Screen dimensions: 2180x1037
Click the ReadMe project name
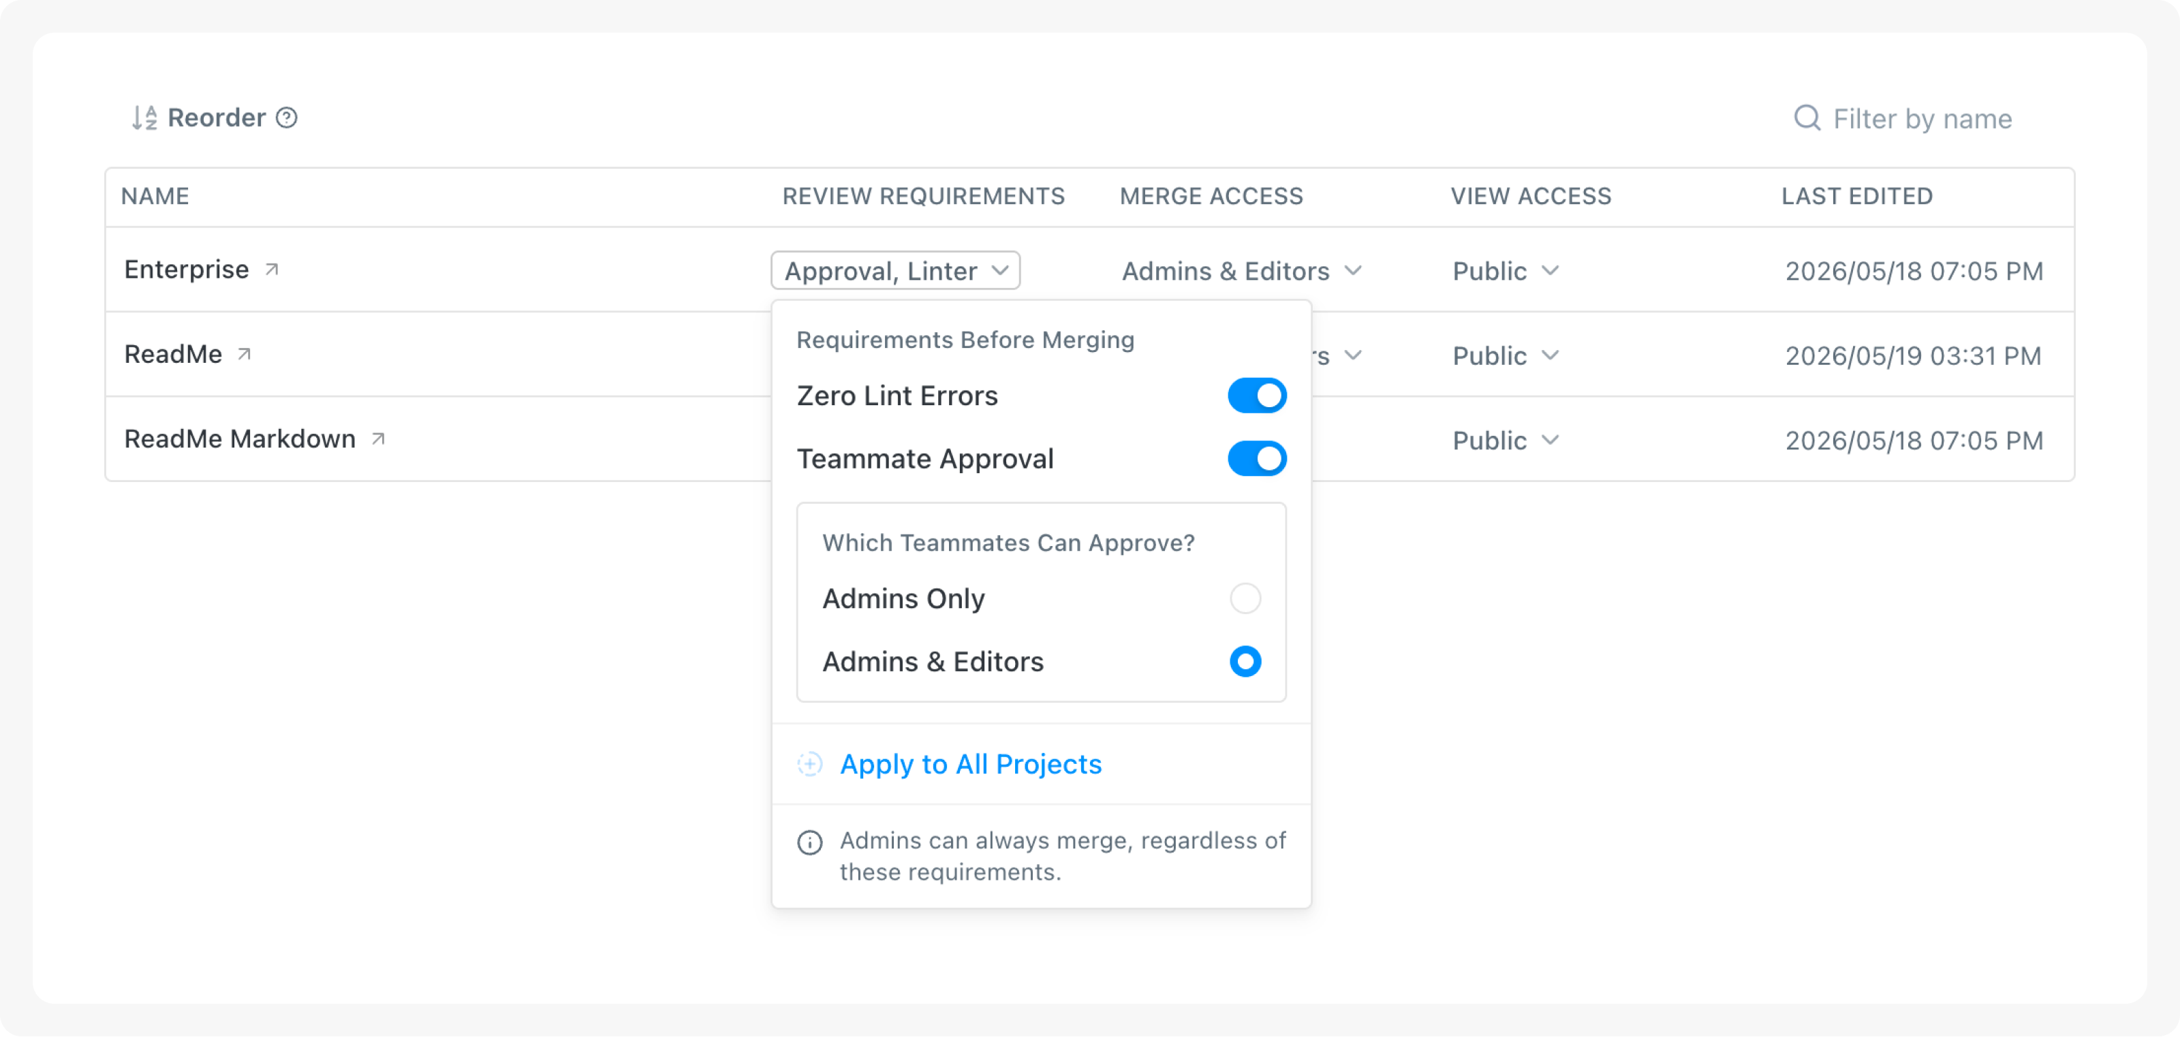click(x=174, y=355)
